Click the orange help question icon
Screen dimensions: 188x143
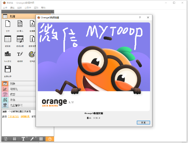click(50, 139)
